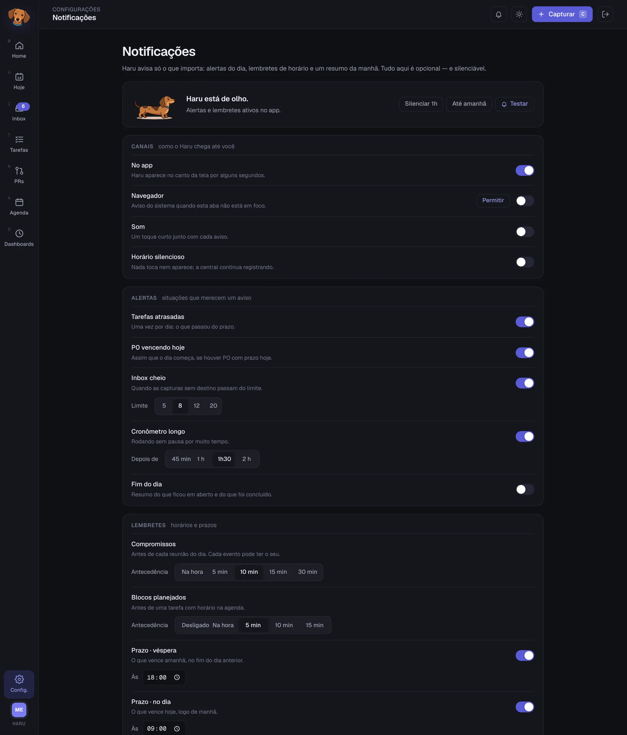This screenshot has height=735, width=627.
Task: Select 45 min for Depois de
Action: coord(181,459)
